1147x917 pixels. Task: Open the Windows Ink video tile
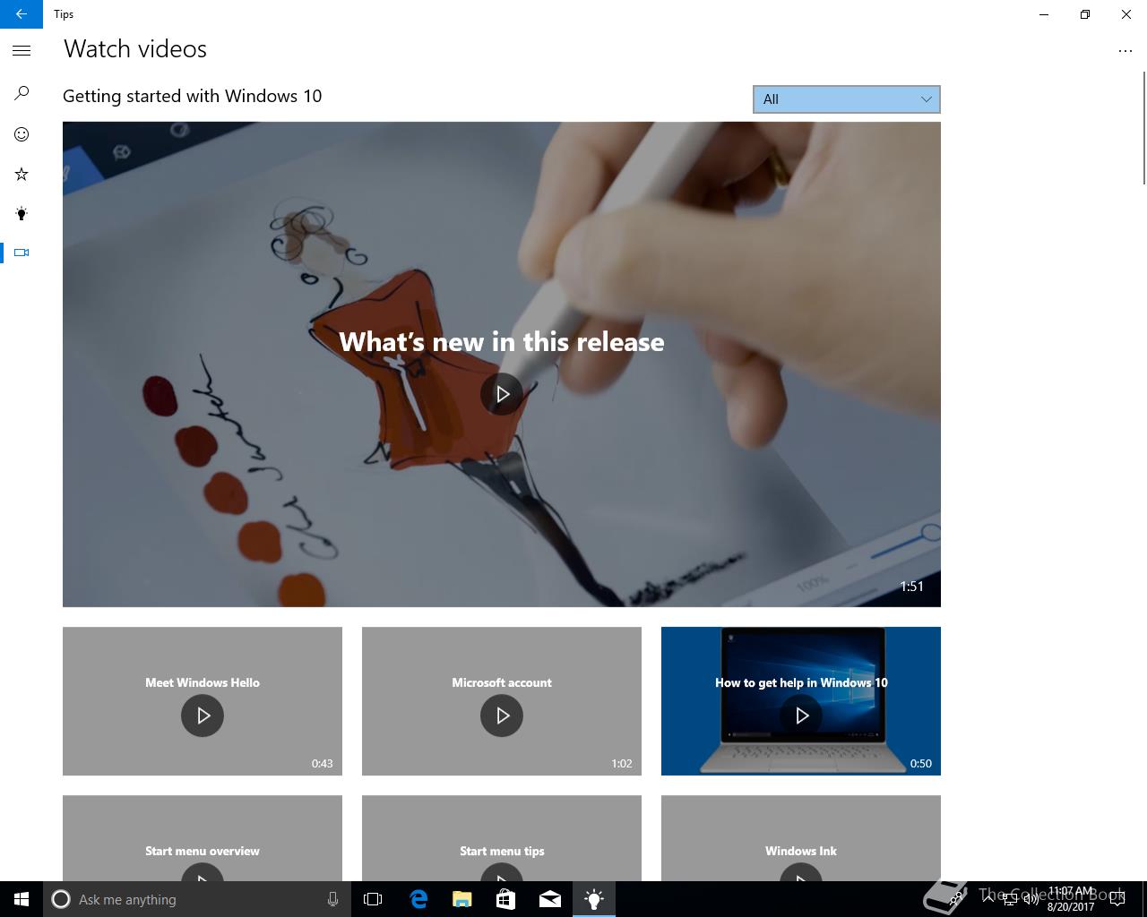click(x=801, y=838)
